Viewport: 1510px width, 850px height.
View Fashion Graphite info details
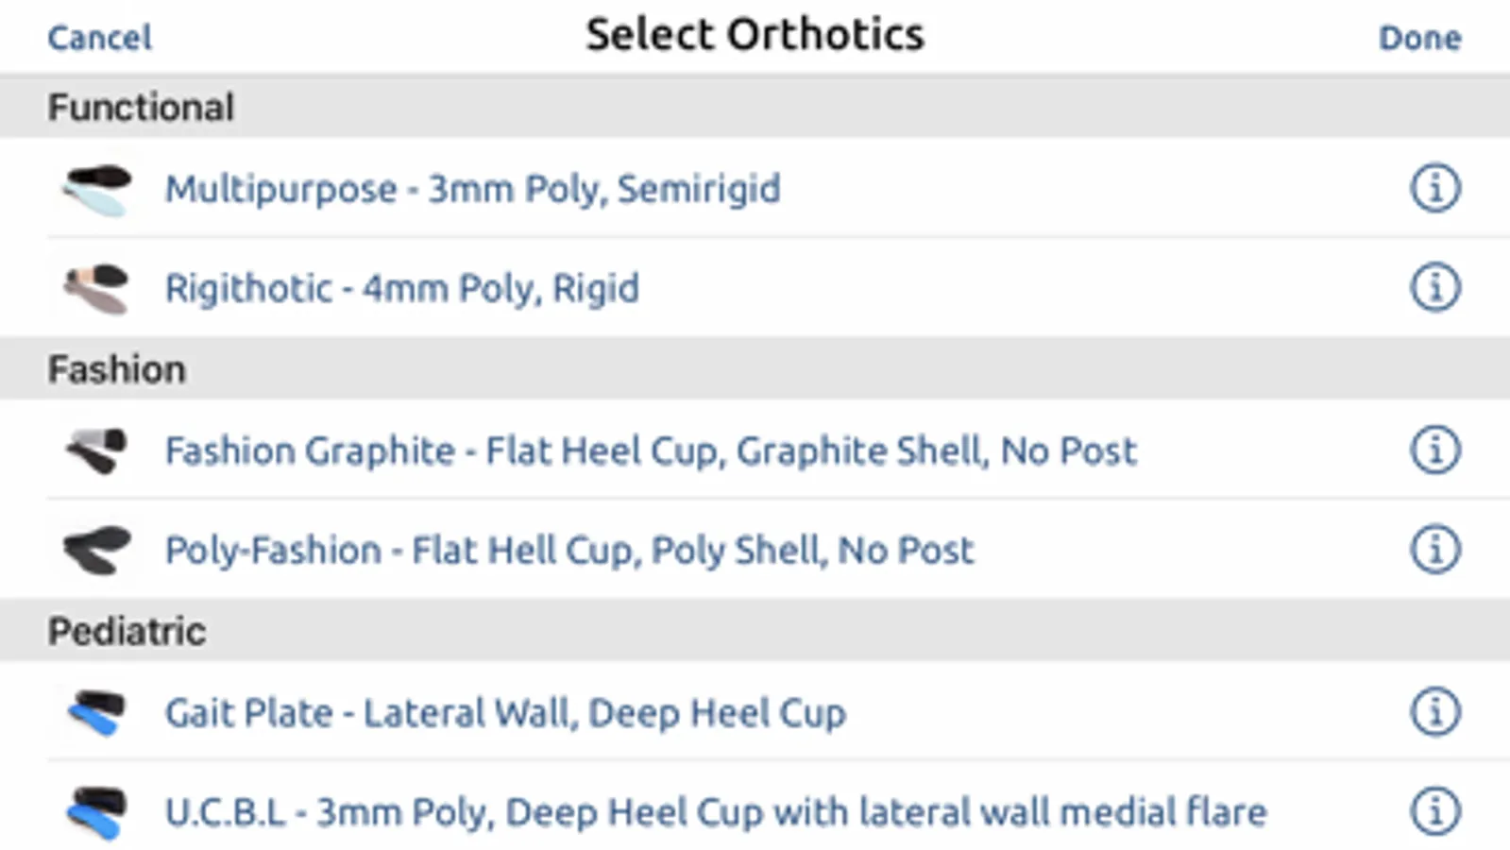coord(1434,450)
